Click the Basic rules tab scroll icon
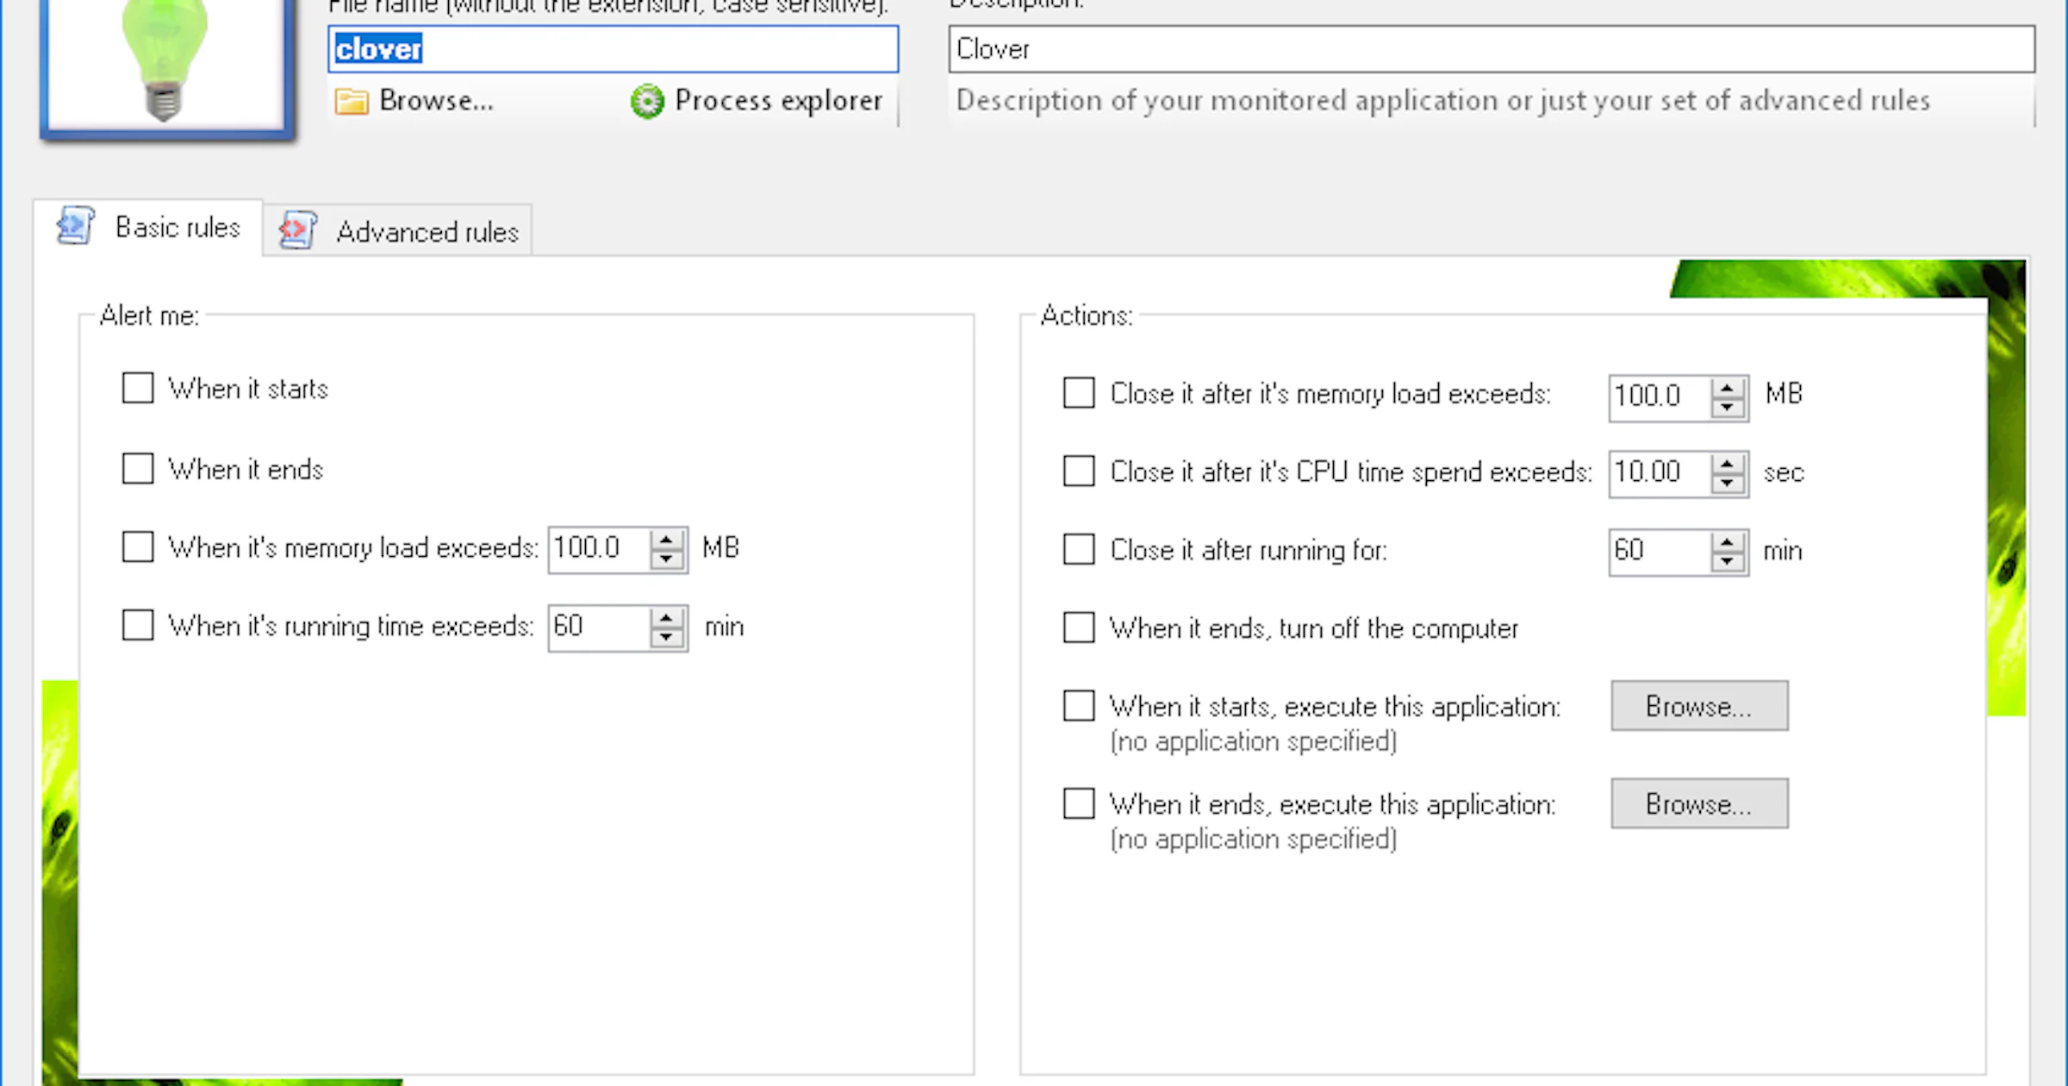Screen dimensions: 2068x1086 click(76, 227)
